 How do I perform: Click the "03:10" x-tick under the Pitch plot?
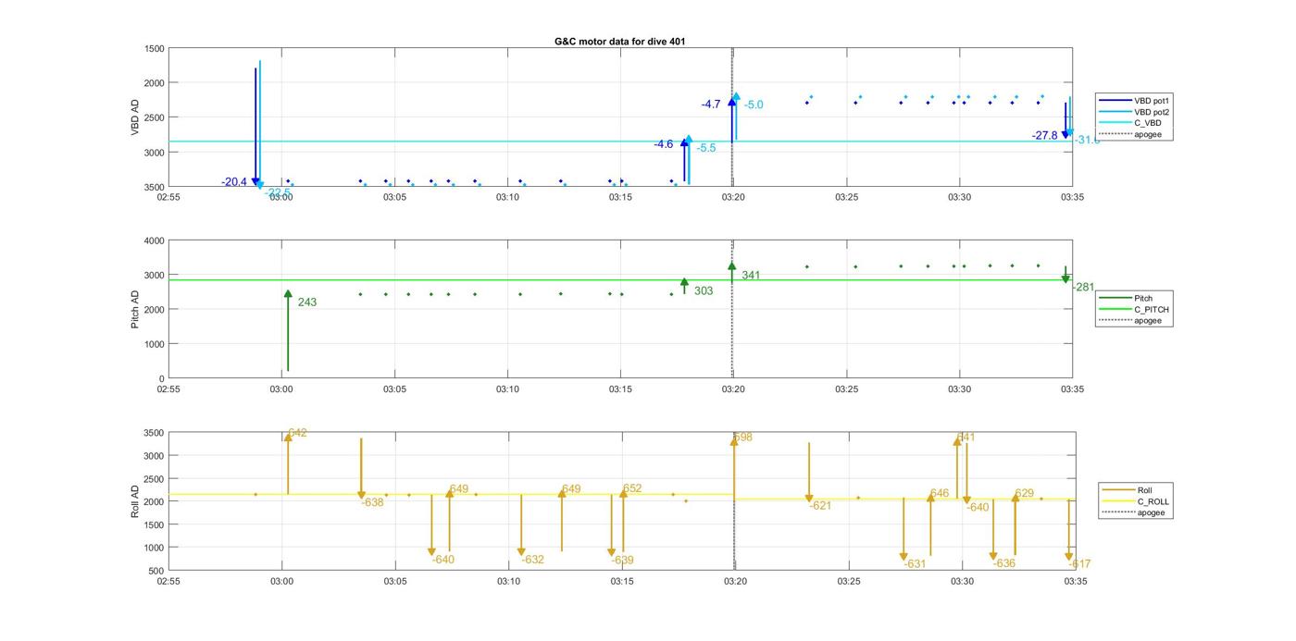(507, 389)
